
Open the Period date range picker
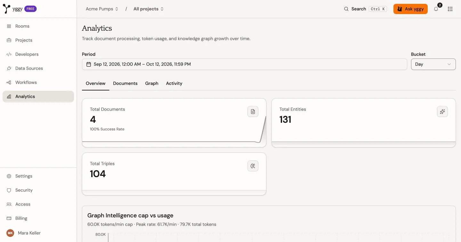point(245,64)
